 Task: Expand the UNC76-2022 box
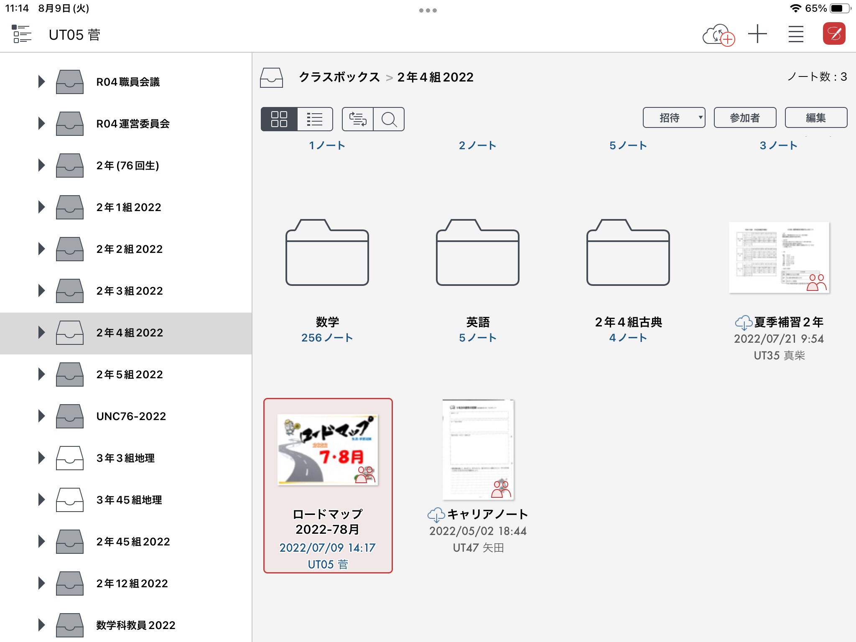click(41, 416)
